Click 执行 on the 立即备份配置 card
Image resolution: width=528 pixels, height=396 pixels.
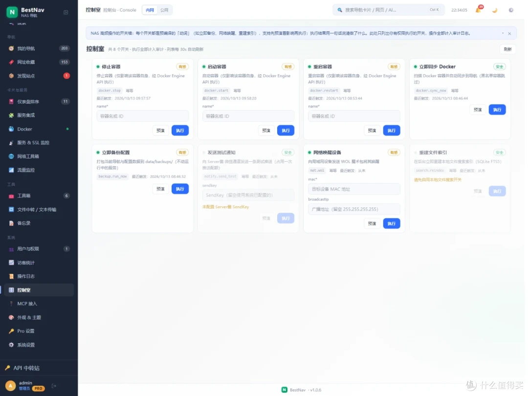(180, 189)
